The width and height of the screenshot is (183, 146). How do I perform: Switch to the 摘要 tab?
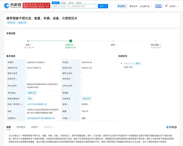tap(9, 127)
